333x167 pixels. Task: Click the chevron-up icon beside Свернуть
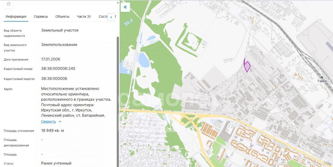click(x=60, y=121)
